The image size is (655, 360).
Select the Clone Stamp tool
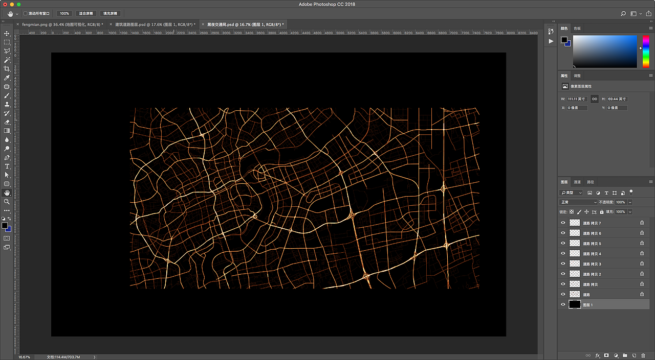pos(7,104)
